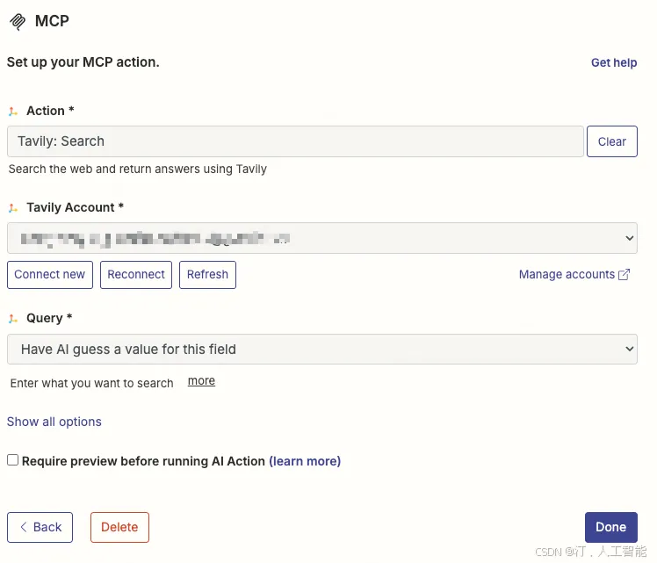
Task: Enable Require preview before running AI Action
Action: tap(13, 460)
